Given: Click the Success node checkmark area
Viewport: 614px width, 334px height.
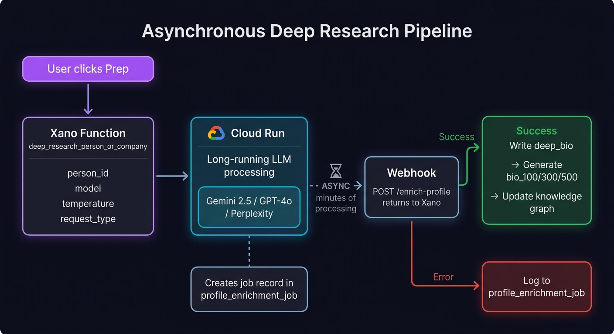Looking at the screenshot, I should (536, 130).
